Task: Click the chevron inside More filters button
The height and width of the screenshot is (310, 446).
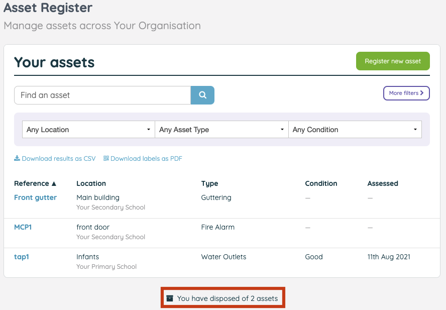Action: 422,93
